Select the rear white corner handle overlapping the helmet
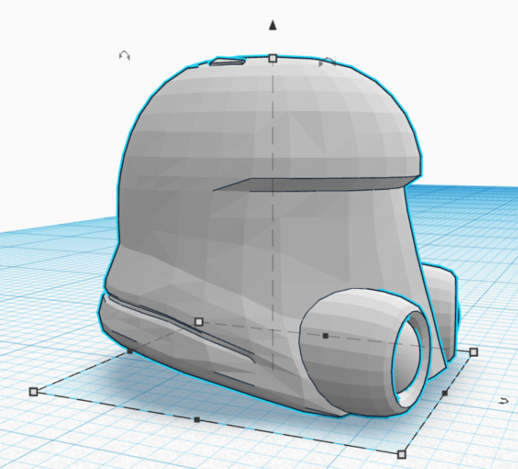518x469 pixels. point(199,321)
